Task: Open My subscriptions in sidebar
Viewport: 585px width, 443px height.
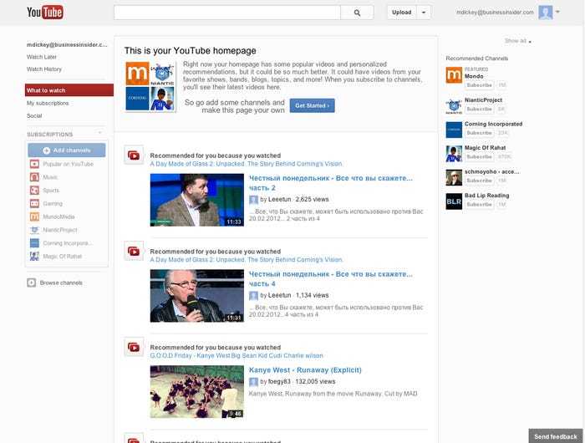Action: pos(48,103)
